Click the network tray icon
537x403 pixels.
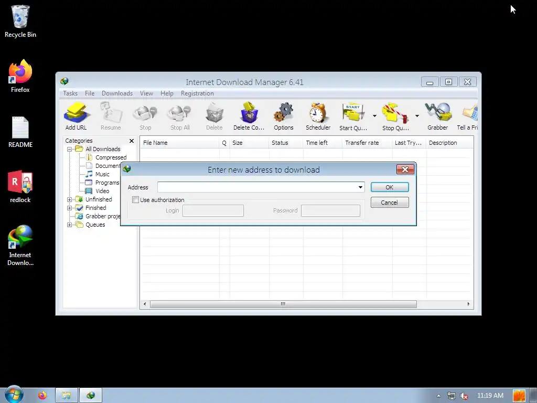point(452,396)
